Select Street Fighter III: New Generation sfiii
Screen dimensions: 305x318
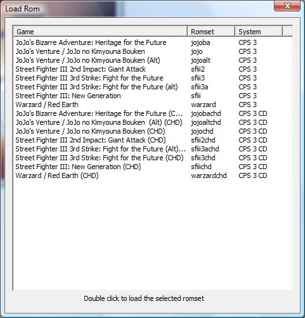[x=153, y=96]
